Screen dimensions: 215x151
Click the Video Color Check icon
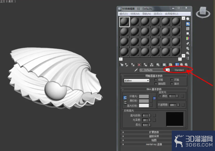tap(188, 38)
